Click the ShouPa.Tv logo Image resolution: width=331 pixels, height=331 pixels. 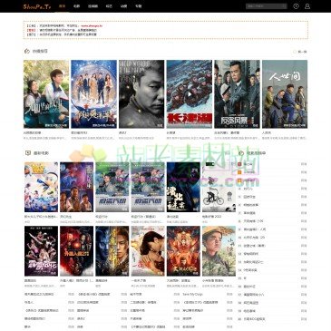click(x=37, y=6)
